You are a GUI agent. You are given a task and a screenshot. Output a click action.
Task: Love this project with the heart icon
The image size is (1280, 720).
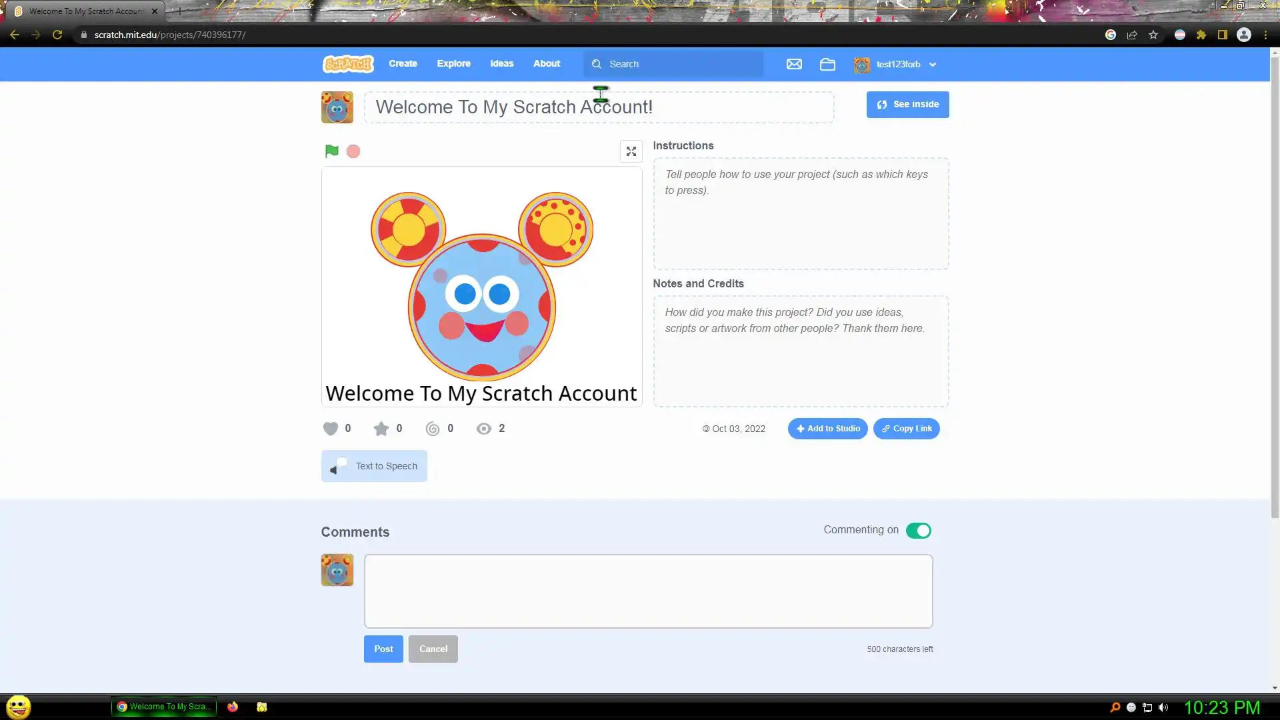[331, 429]
